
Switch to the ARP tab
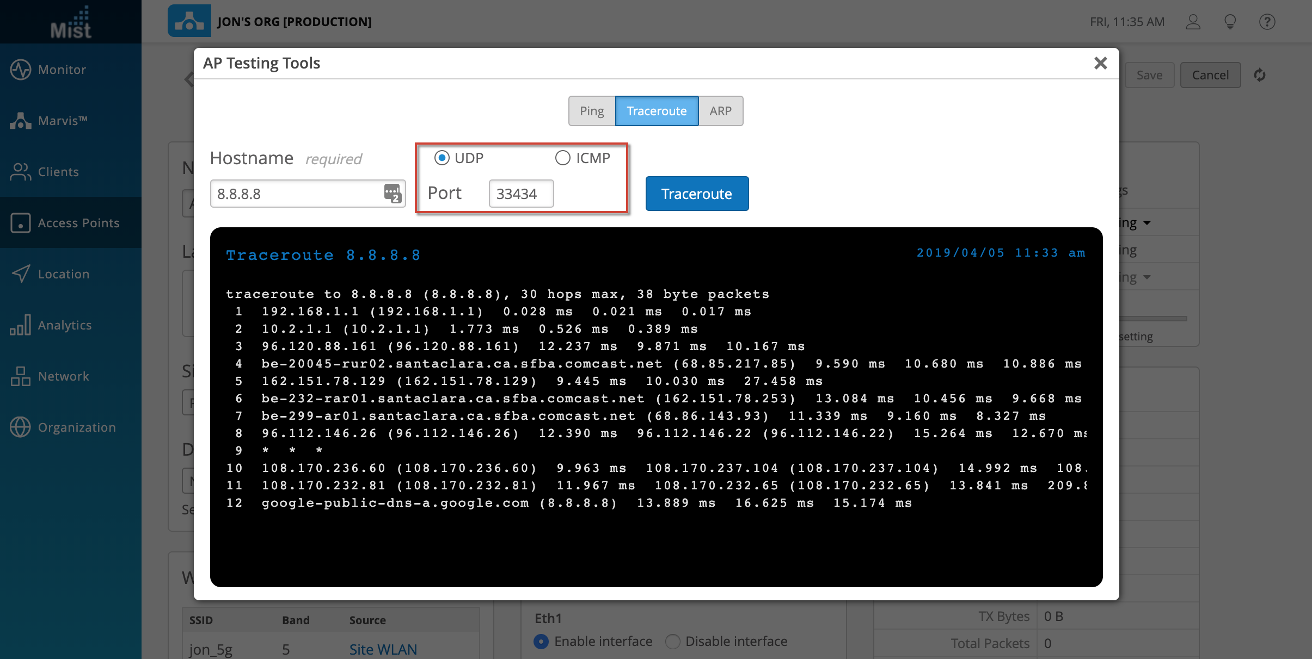click(720, 111)
